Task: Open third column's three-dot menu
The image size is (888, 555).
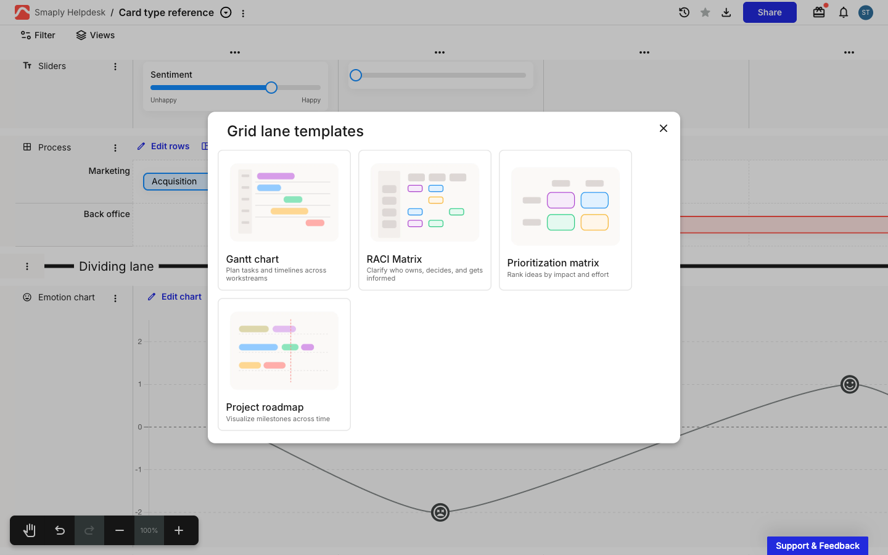Action: [x=644, y=52]
